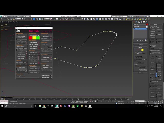Click Attach By Layer in Scribe
Image resolution: width=164 pixels, height=123 pixels.
(22, 58)
